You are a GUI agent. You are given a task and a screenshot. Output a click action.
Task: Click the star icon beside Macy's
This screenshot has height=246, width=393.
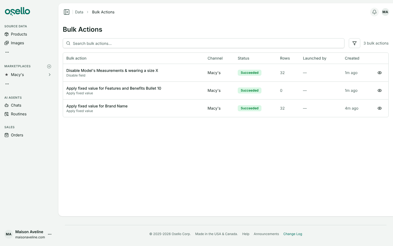tap(7, 75)
